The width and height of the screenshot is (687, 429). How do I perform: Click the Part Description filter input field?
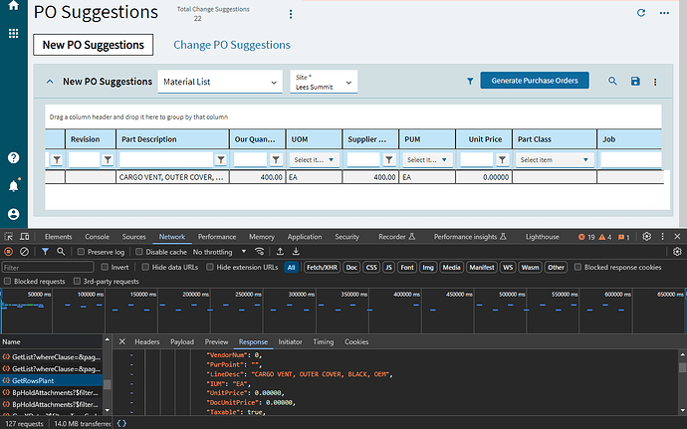click(166, 160)
